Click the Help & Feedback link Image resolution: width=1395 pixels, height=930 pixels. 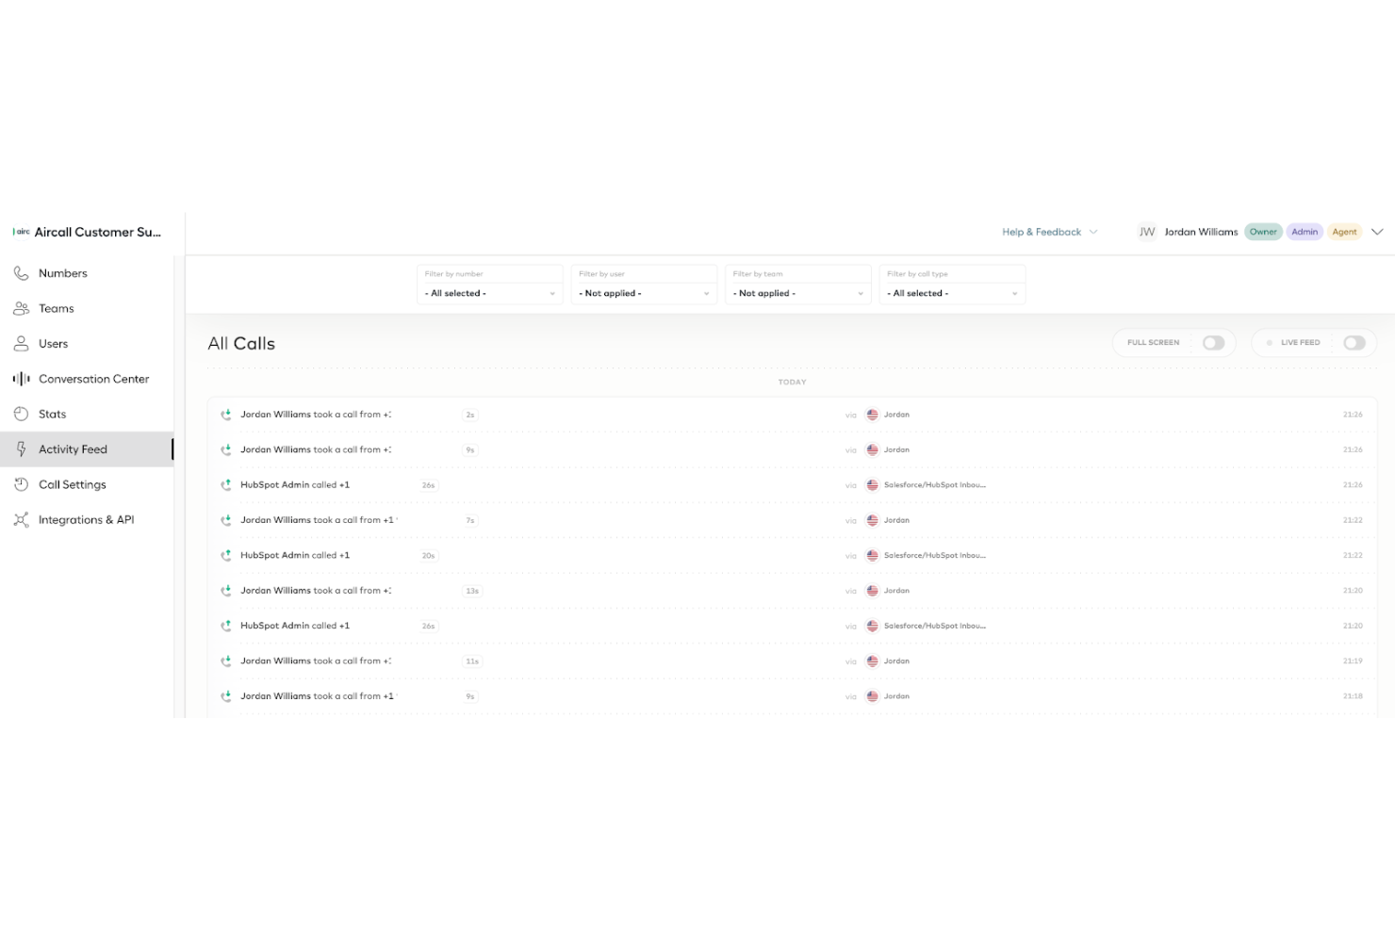coord(1042,231)
